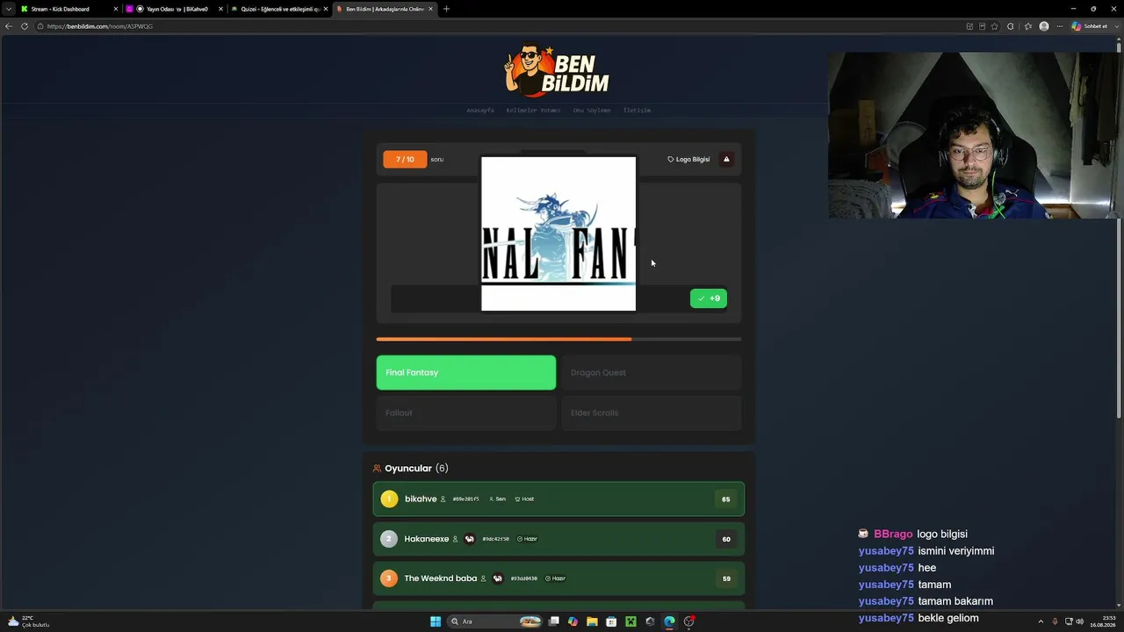Open a new browser tab
The image size is (1124, 632).
click(446, 9)
